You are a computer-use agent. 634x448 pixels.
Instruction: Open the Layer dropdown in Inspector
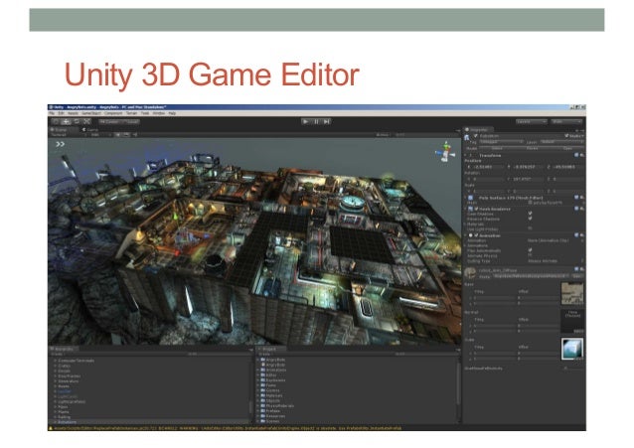(562, 142)
